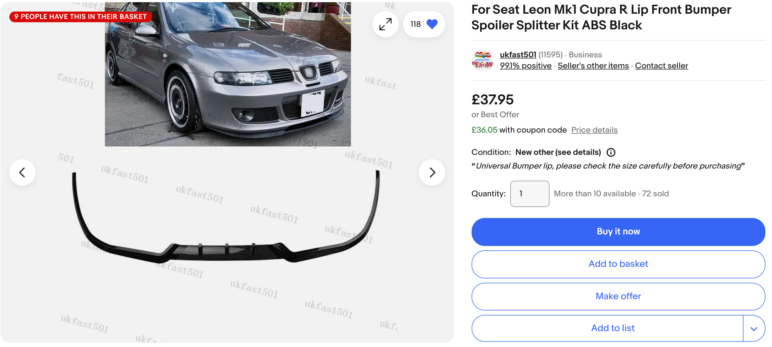
Task: Expand the Add to list dropdown arrow
Action: pos(753,328)
